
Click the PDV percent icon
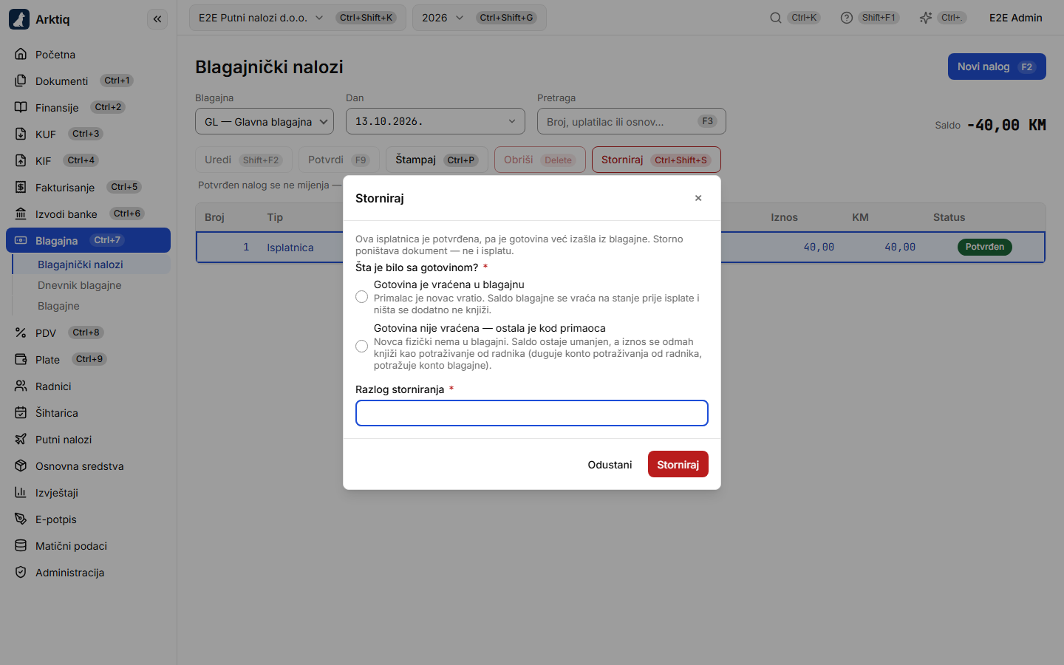coord(21,332)
